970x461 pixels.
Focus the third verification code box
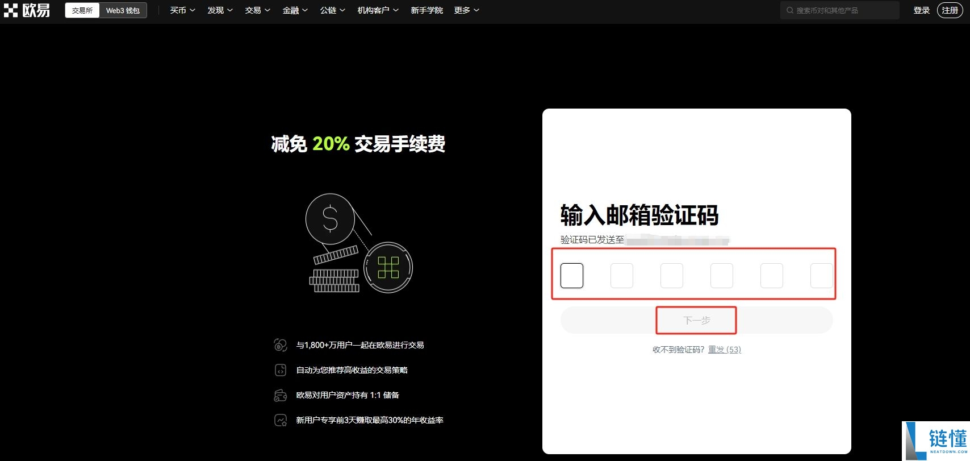point(672,276)
